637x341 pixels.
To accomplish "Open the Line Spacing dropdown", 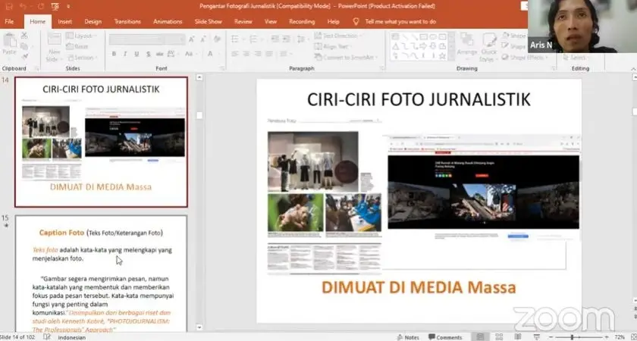I will (x=302, y=39).
